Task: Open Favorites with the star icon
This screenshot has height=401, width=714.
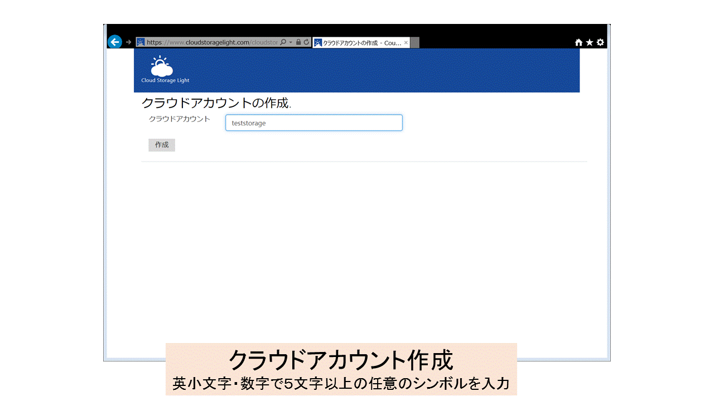Action: (589, 42)
